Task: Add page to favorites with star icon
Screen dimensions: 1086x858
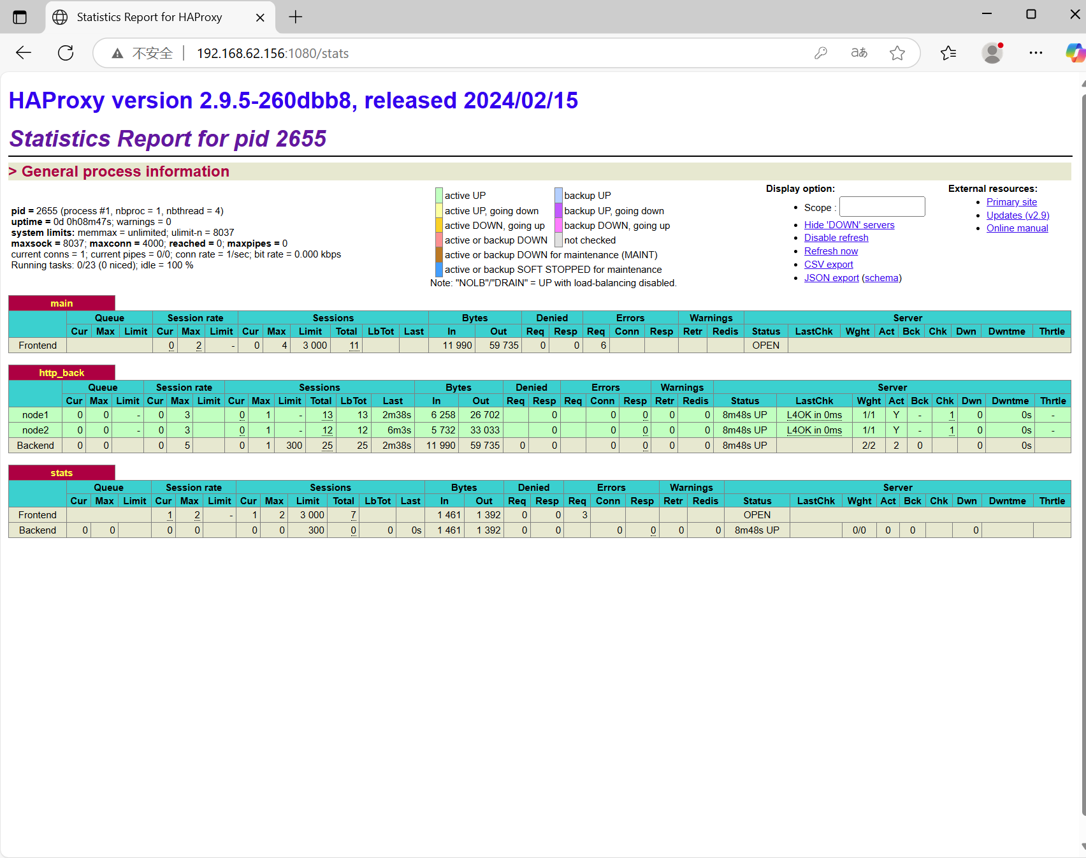Action: click(897, 53)
